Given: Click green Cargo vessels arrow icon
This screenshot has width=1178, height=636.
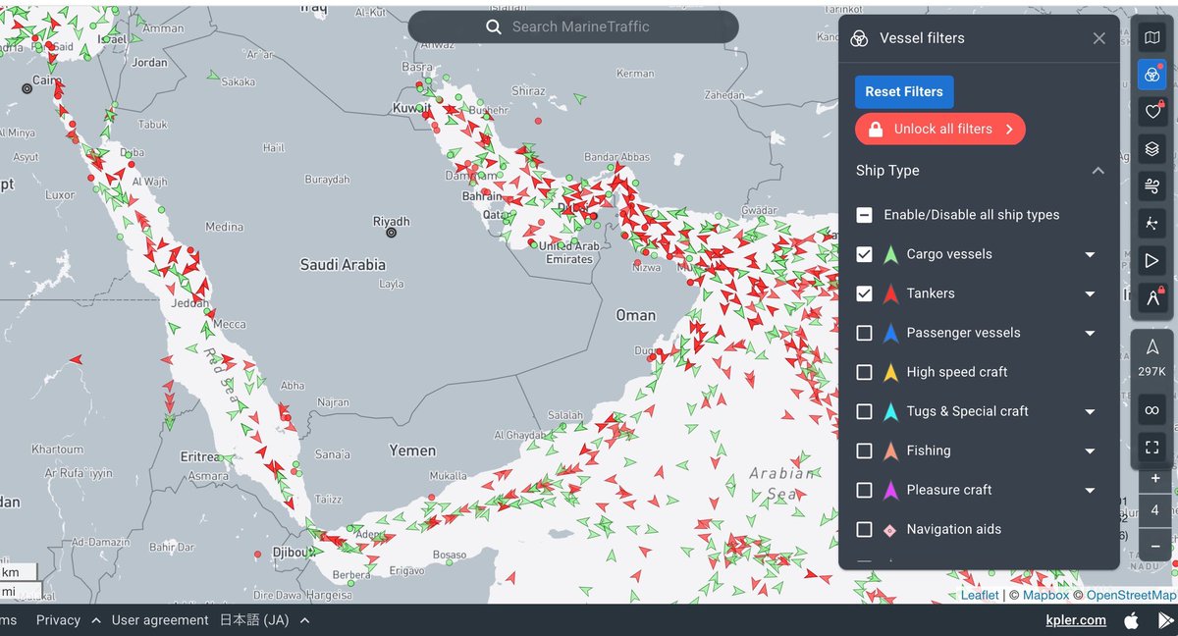Looking at the screenshot, I should (x=890, y=254).
